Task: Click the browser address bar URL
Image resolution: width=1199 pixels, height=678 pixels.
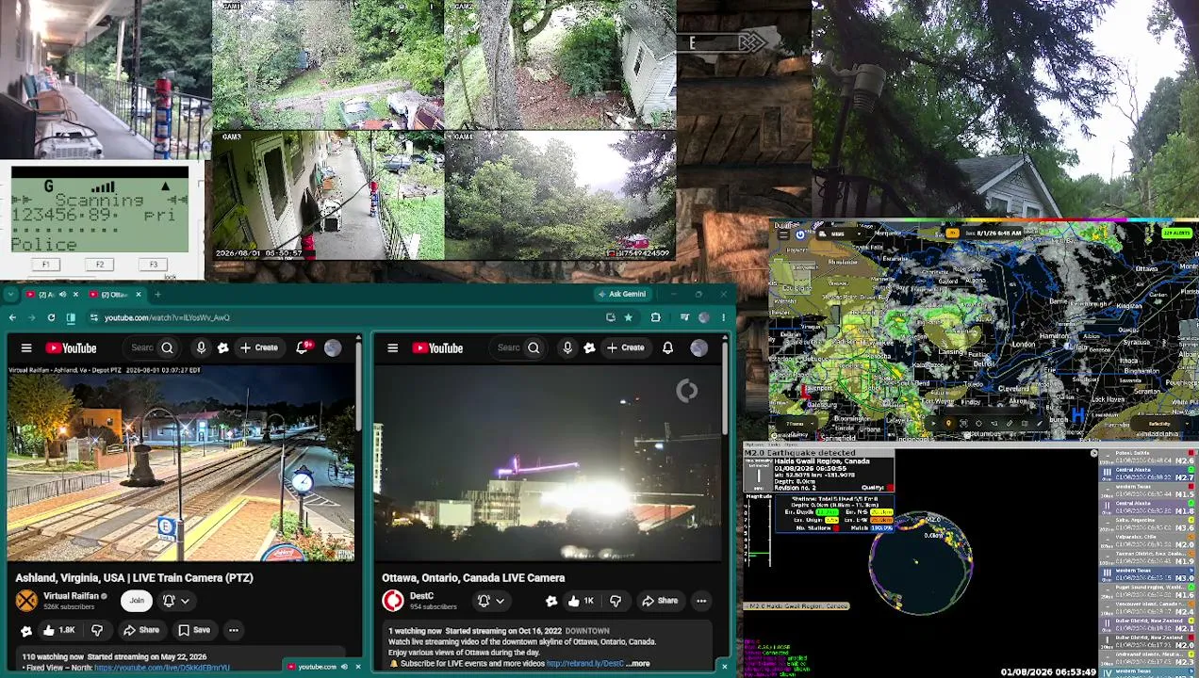Action: point(167,317)
